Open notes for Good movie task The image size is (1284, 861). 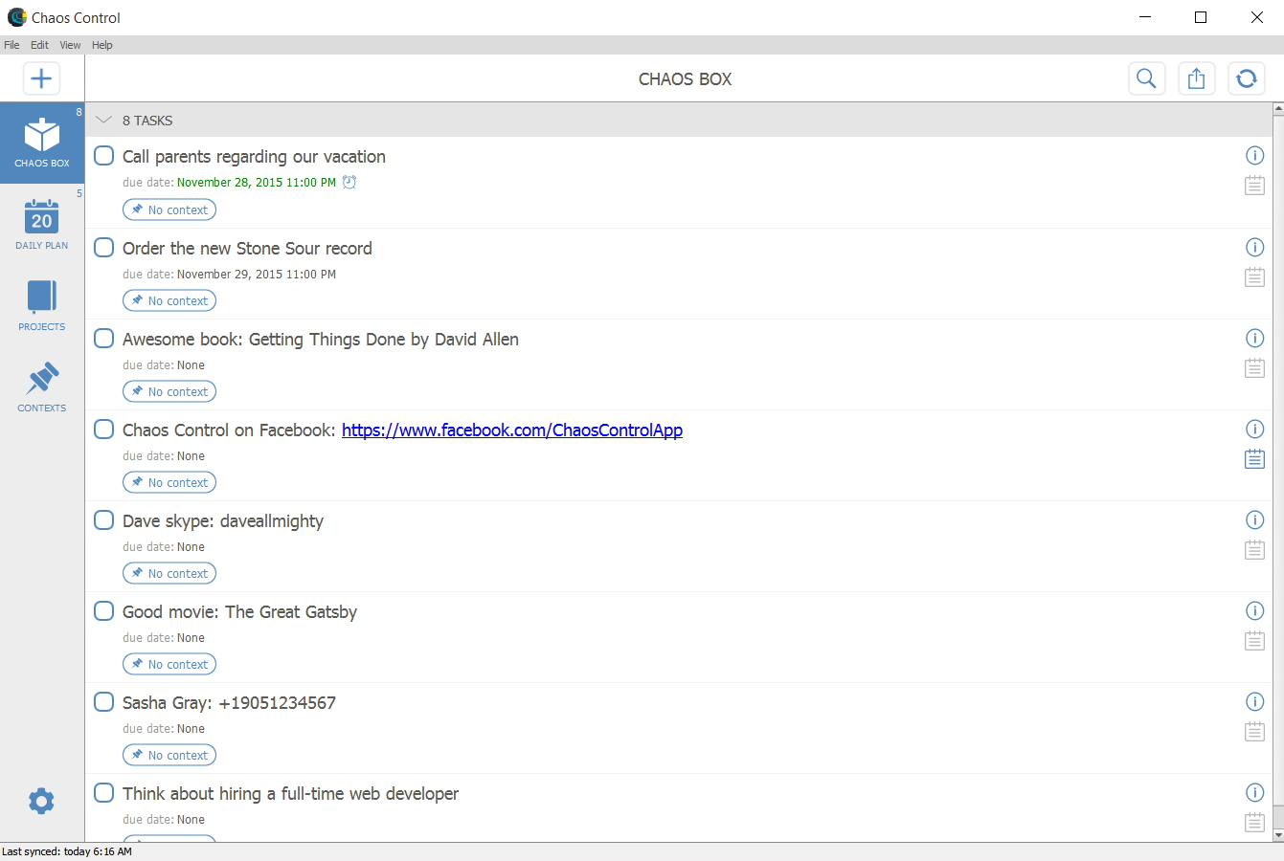coord(1254,641)
